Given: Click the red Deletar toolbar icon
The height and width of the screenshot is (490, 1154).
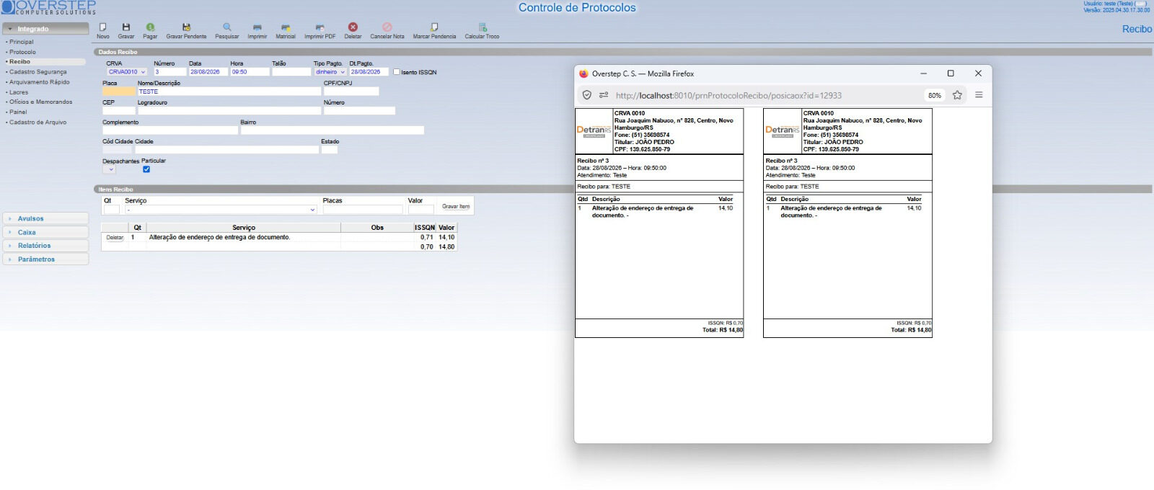Looking at the screenshot, I should coord(353,27).
